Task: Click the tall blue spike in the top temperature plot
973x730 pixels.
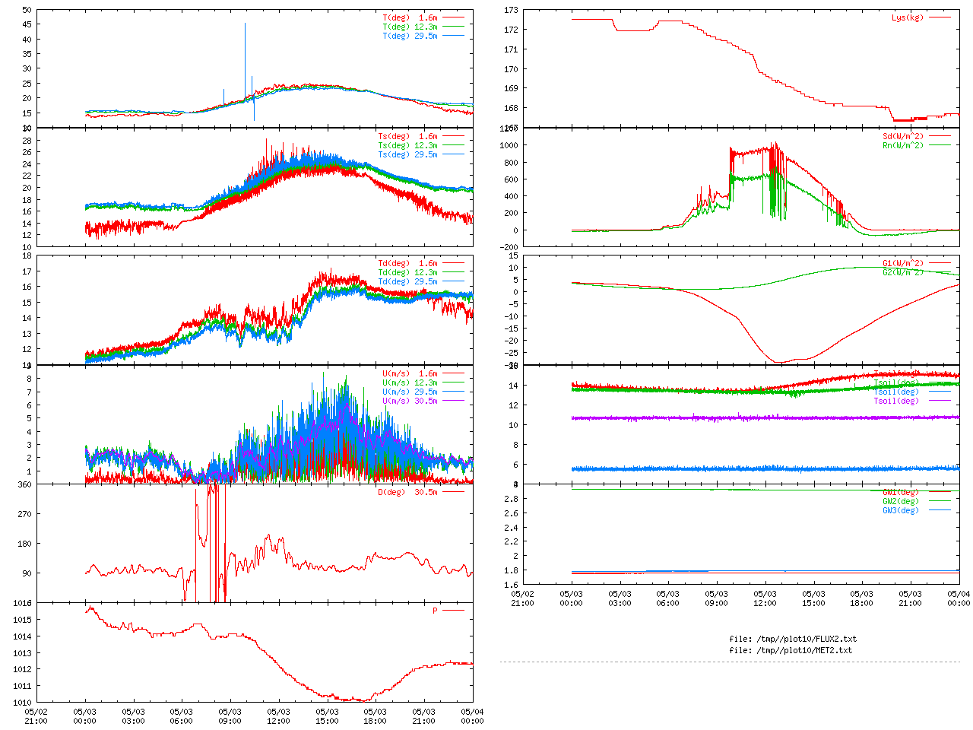Action: (245, 53)
